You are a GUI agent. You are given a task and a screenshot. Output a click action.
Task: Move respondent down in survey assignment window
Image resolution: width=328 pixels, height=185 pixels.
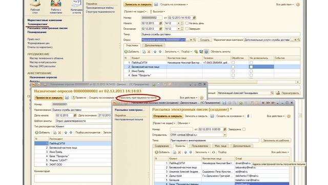tap(71, 133)
